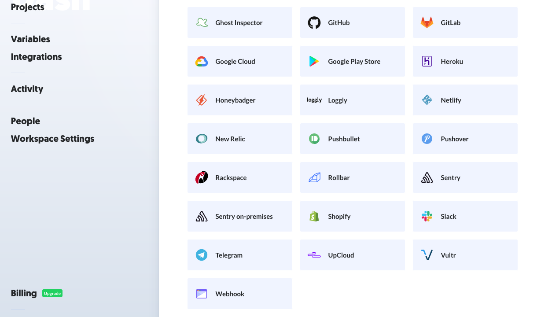Open Workspace Settings

pos(52,139)
